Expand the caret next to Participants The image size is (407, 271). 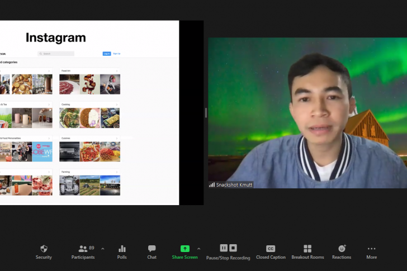102,249
